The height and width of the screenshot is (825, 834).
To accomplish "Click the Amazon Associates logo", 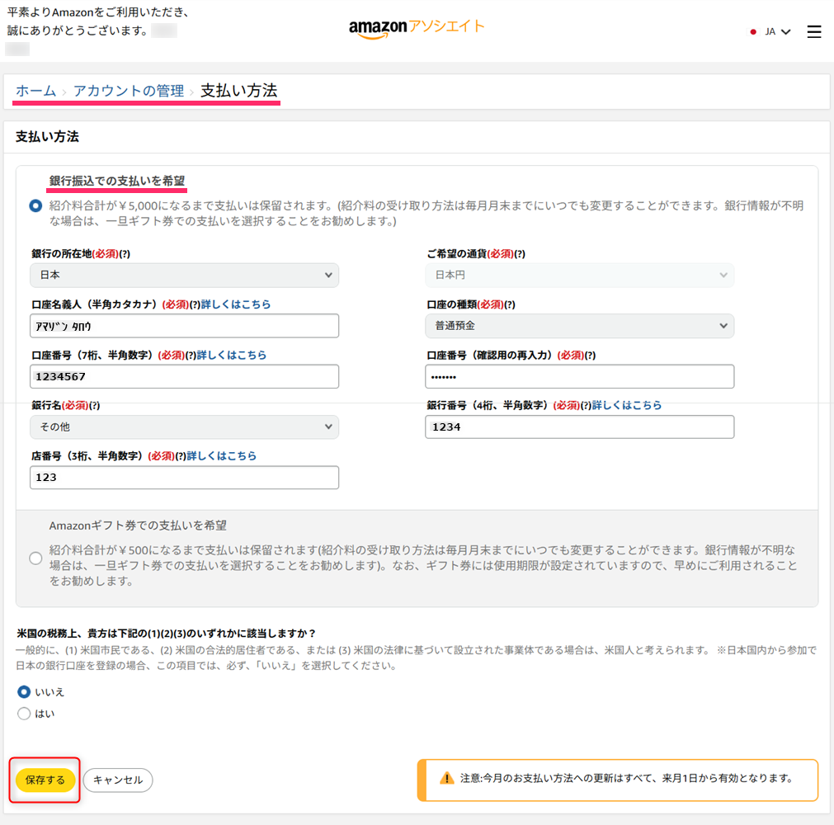I will tap(417, 28).
